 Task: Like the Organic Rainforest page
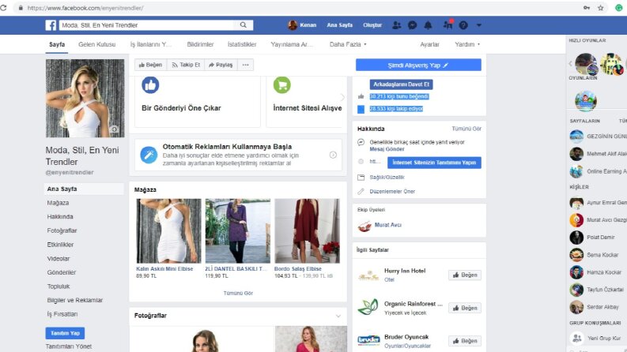click(x=465, y=308)
